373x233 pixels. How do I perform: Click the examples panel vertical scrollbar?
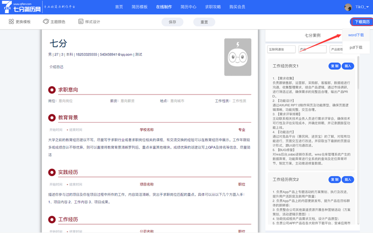coord(358,73)
